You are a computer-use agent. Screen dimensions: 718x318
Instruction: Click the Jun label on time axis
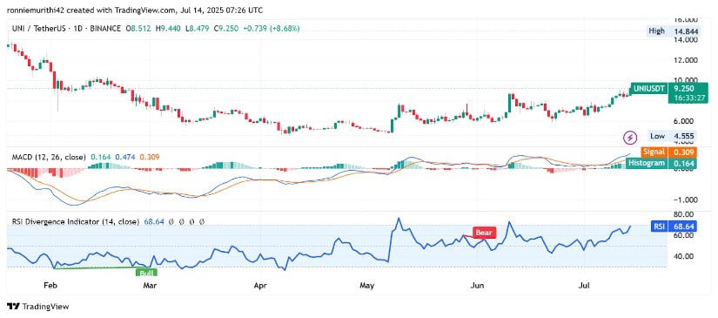coord(478,287)
